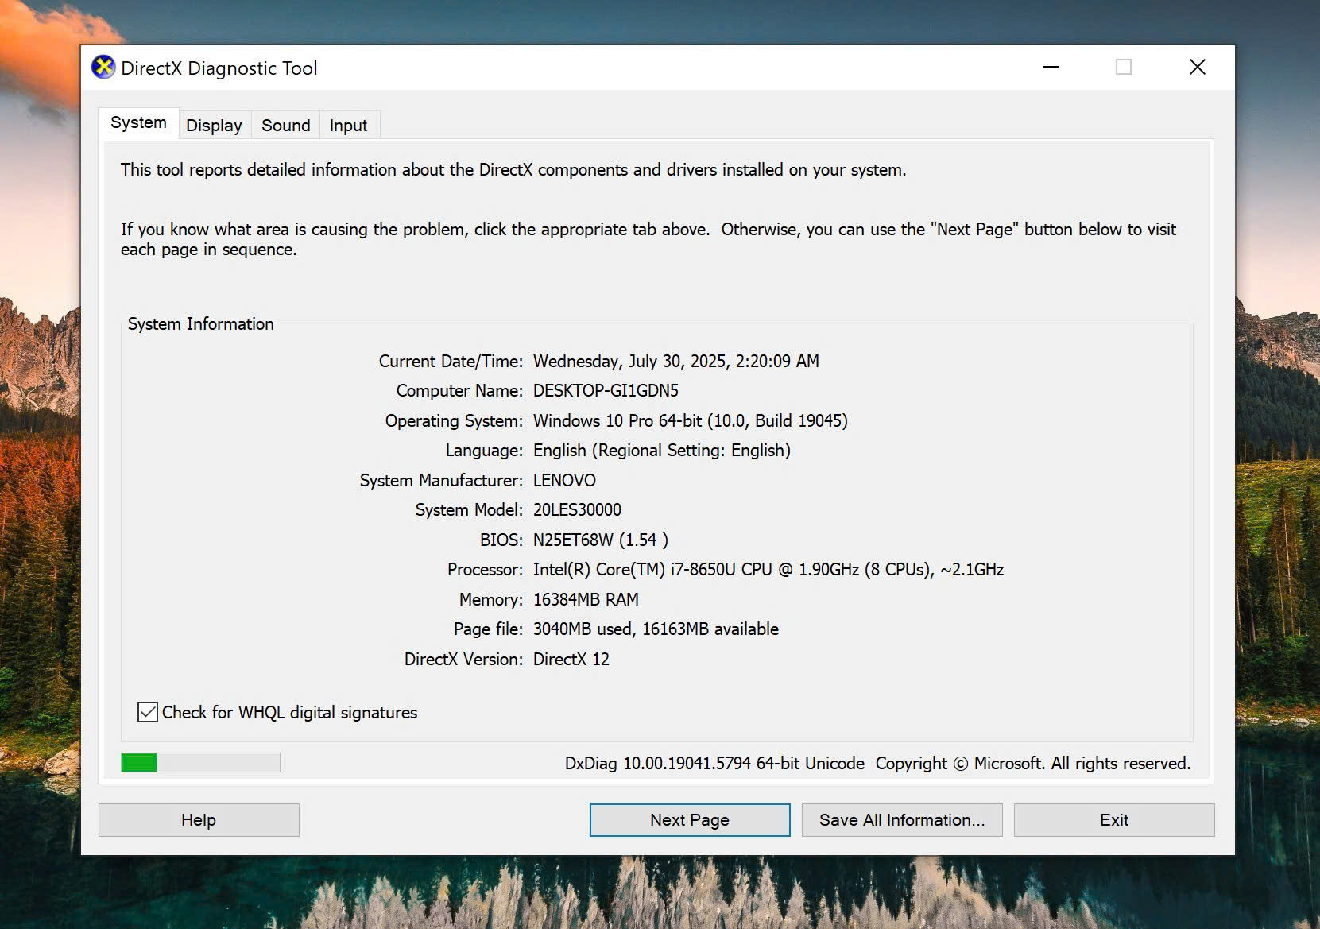Screen dimensions: 1320x929
Task: Minimize the DirectX Diagnostic Tool window
Action: pyautogui.click(x=1051, y=68)
